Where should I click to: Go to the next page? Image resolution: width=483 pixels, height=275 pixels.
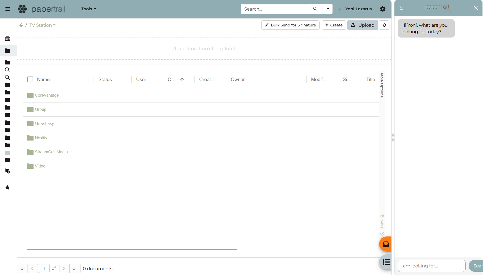(x=64, y=269)
